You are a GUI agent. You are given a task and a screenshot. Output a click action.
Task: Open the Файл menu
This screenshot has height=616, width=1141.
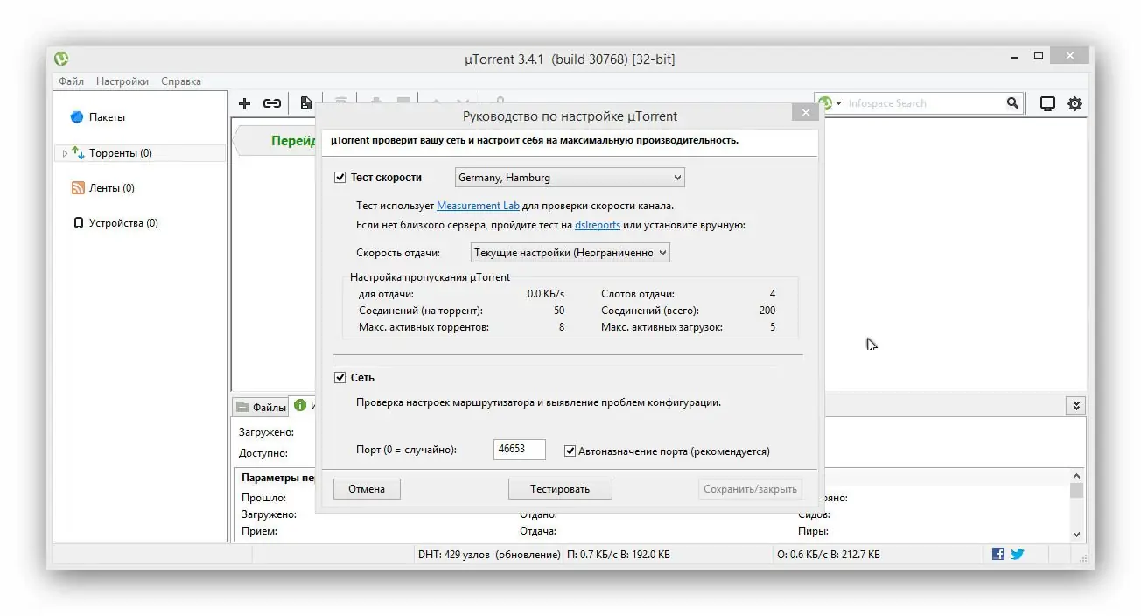tap(72, 81)
